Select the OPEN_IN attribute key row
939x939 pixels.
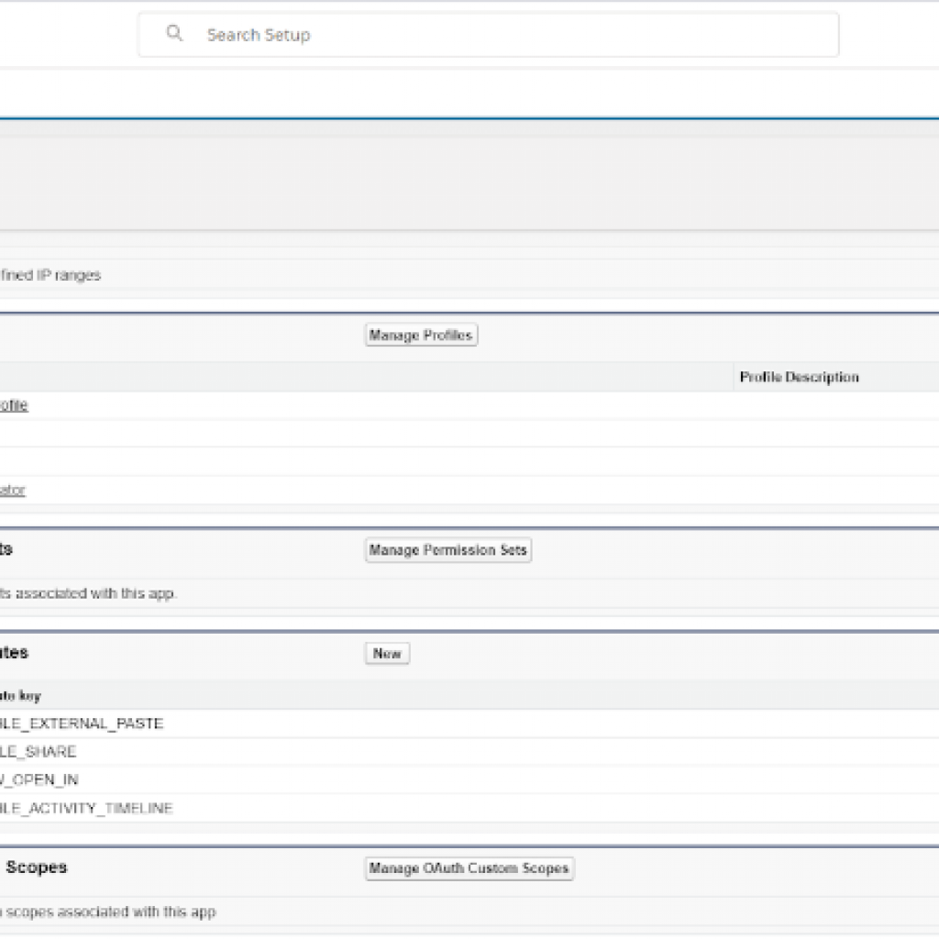[x=469, y=779]
